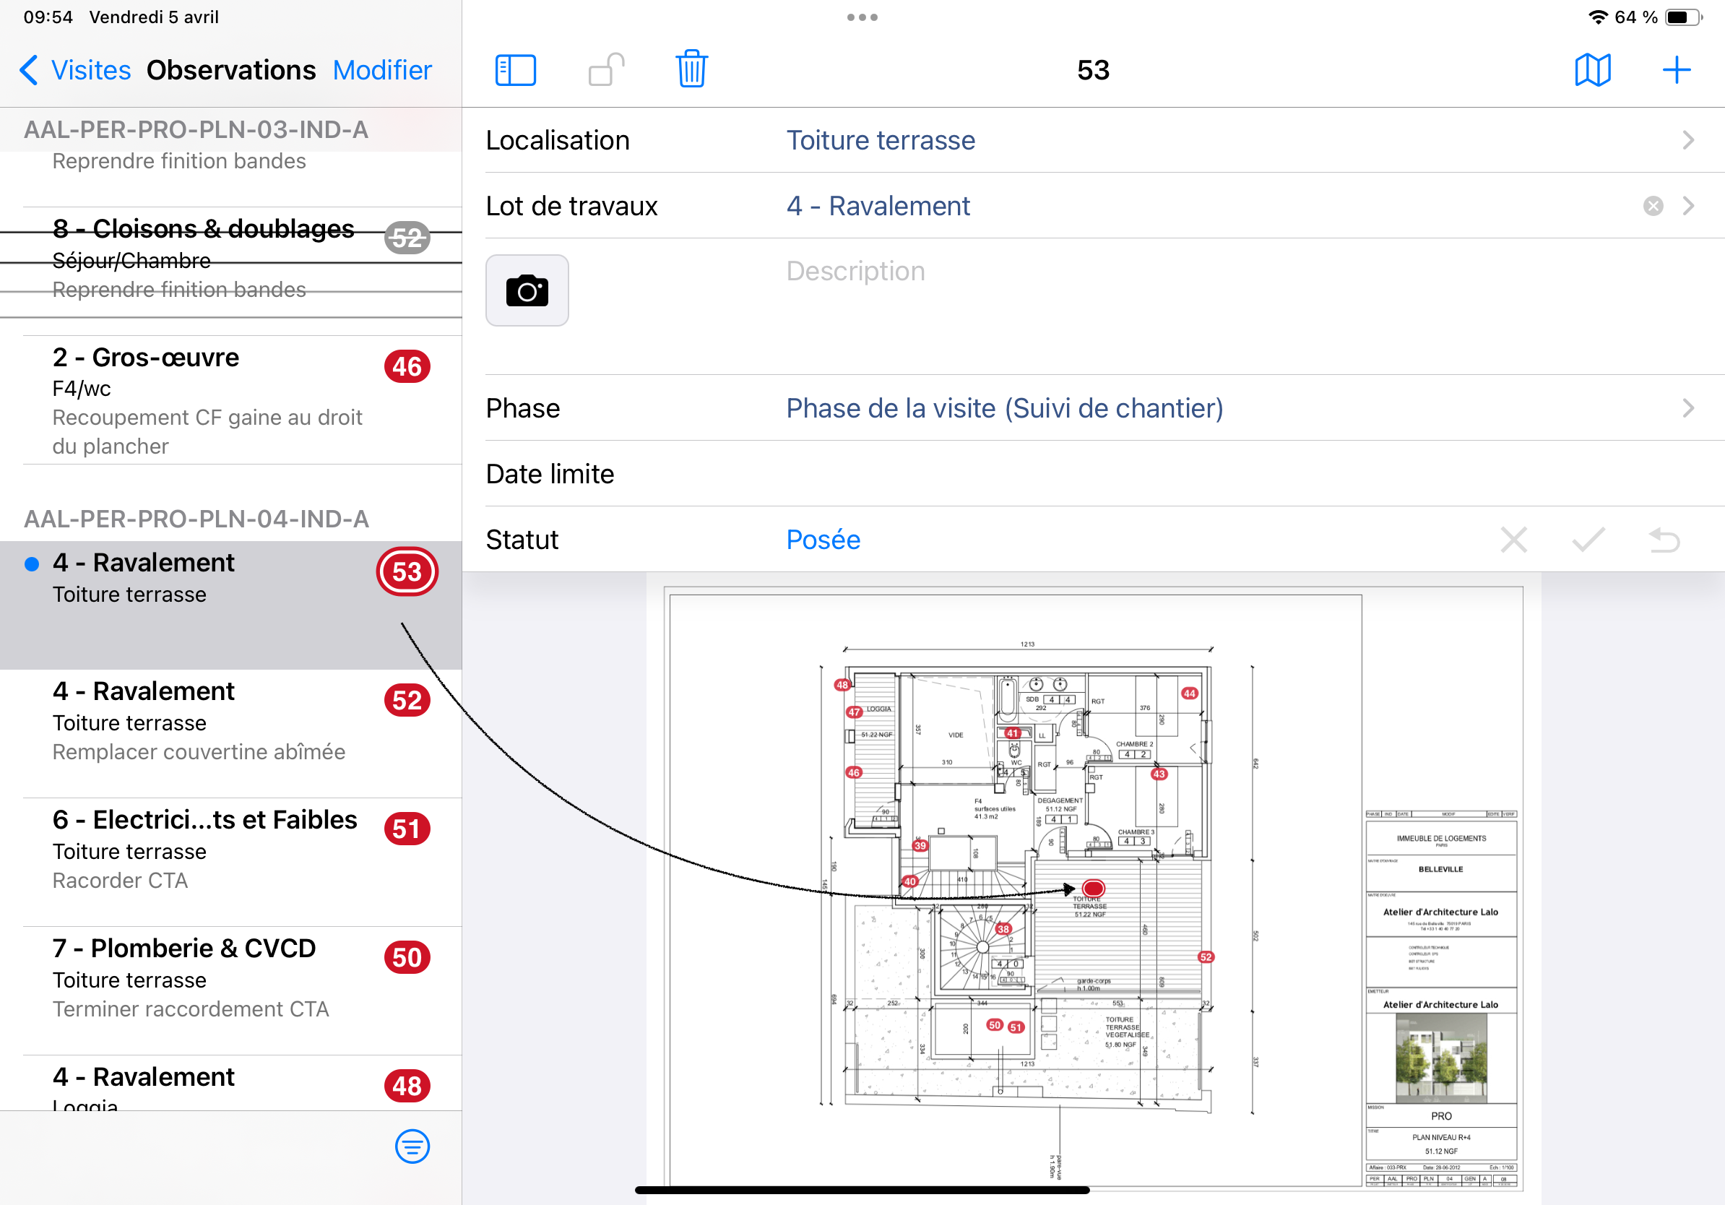Tap red marker 44 on plan
The height and width of the screenshot is (1205, 1725).
click(1189, 694)
